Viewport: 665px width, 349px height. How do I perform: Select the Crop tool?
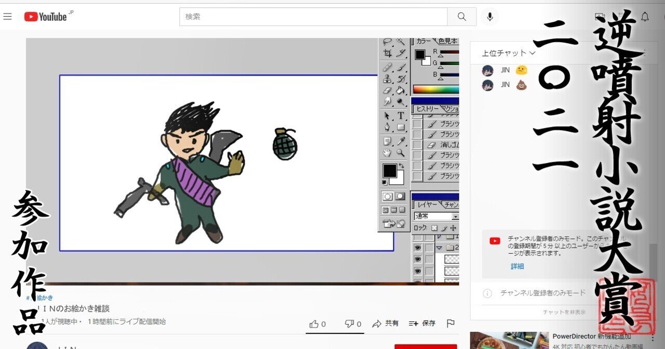(x=388, y=53)
